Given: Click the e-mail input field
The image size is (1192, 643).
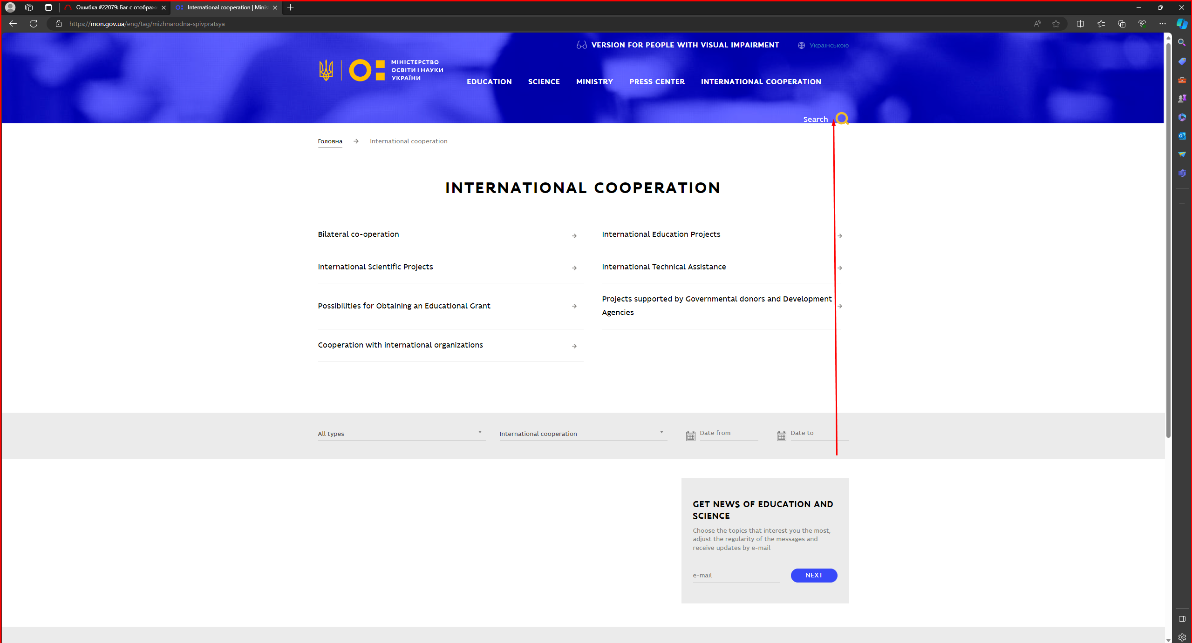Looking at the screenshot, I should pyautogui.click(x=736, y=576).
